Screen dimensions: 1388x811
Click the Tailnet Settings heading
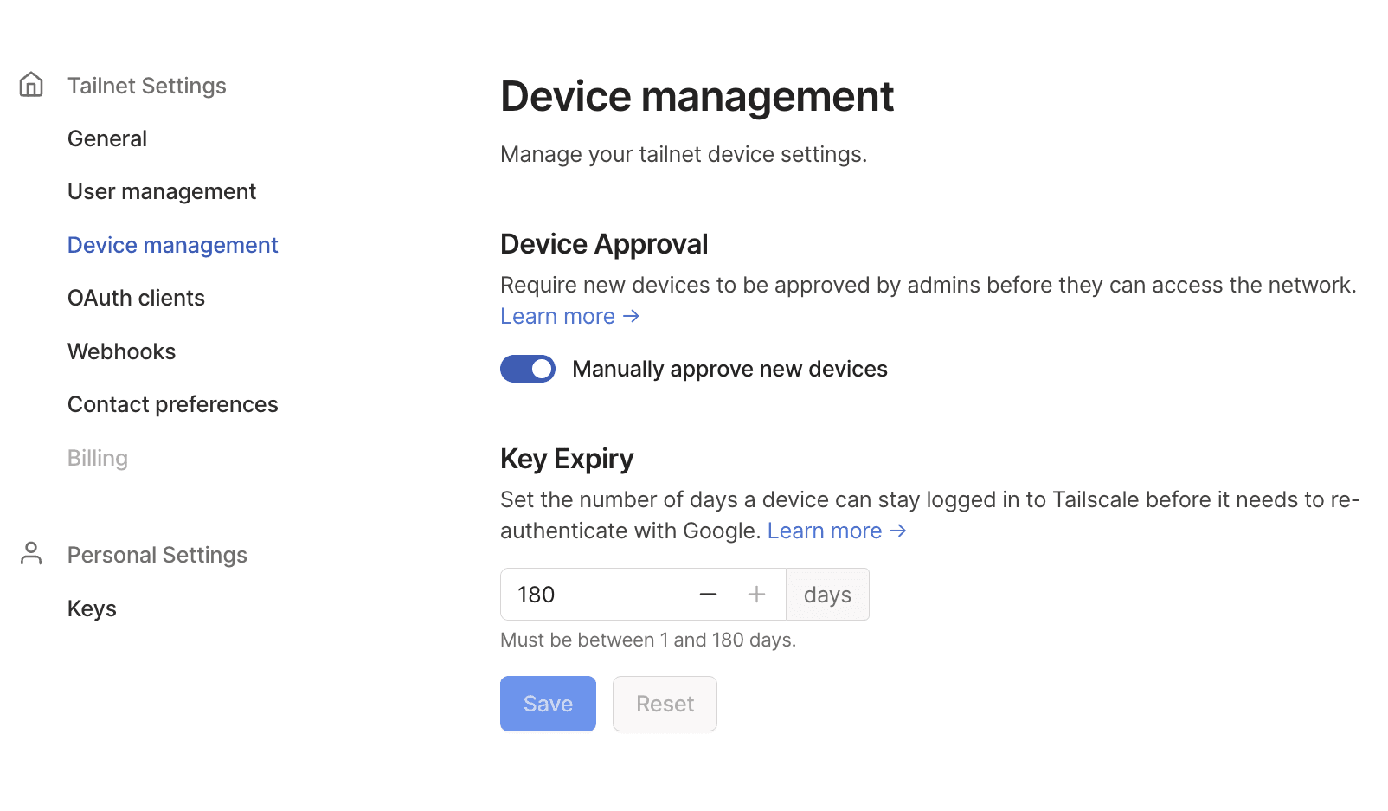click(x=147, y=86)
